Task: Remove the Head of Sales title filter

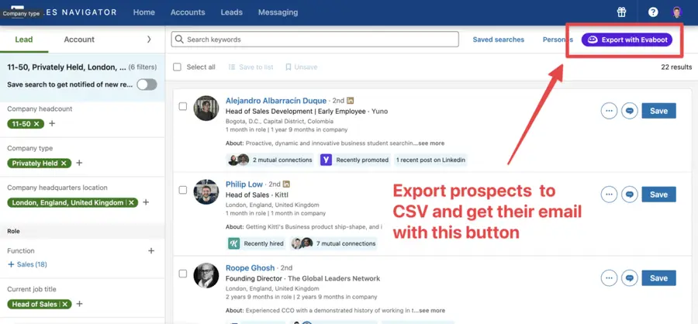Action: click(64, 305)
